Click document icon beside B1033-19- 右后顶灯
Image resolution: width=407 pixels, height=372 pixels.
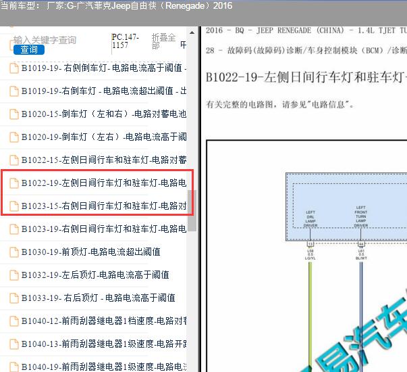[14, 298]
